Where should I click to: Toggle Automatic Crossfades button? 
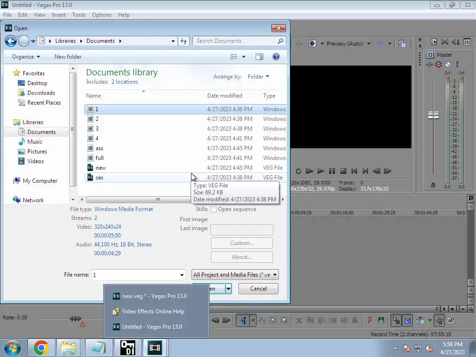[x=407, y=320]
